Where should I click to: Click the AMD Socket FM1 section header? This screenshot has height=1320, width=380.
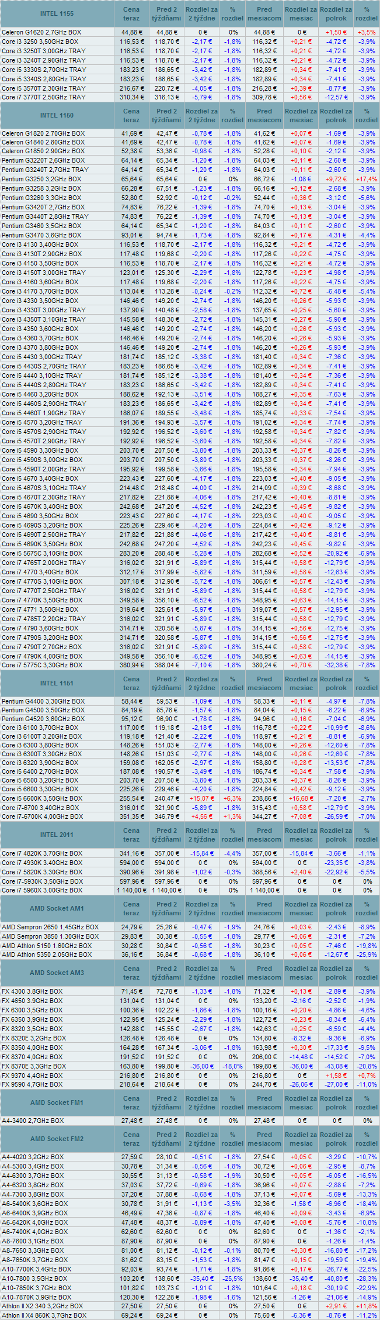coord(57,1102)
